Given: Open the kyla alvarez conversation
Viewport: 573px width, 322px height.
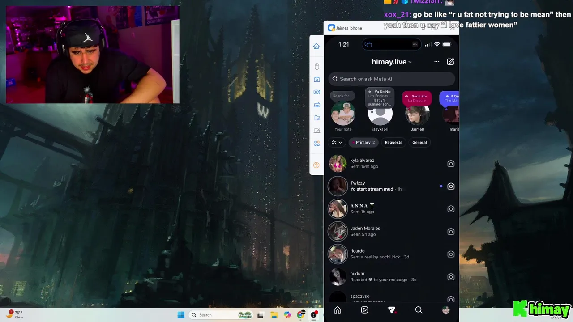Looking at the screenshot, I should pyautogui.click(x=391, y=164).
